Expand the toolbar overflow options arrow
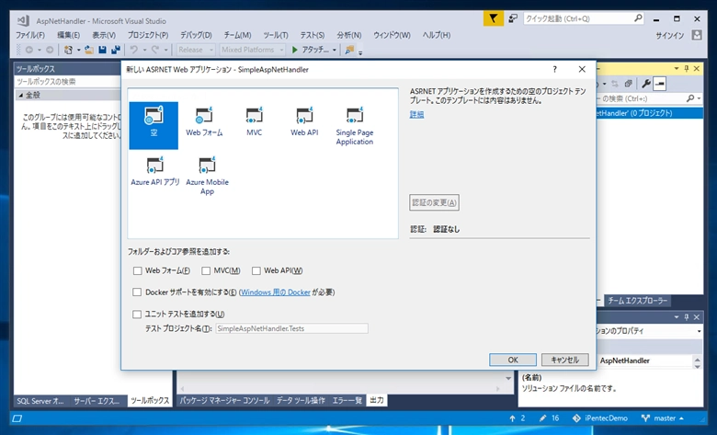Screen dimensions: 717x435 tap(360, 52)
